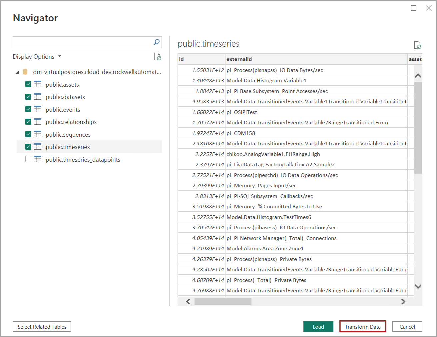Click the Transform Data button
The image size is (437, 337).
point(362,327)
